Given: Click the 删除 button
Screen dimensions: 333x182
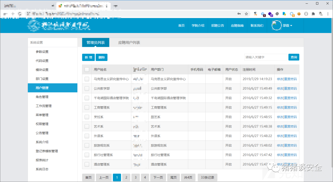Looking at the screenshot, I should pyautogui.click(x=101, y=57).
